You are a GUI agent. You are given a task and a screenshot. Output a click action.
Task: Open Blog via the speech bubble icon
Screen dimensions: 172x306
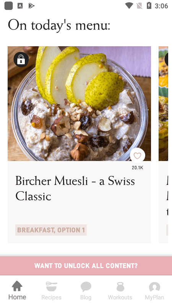coord(86,286)
